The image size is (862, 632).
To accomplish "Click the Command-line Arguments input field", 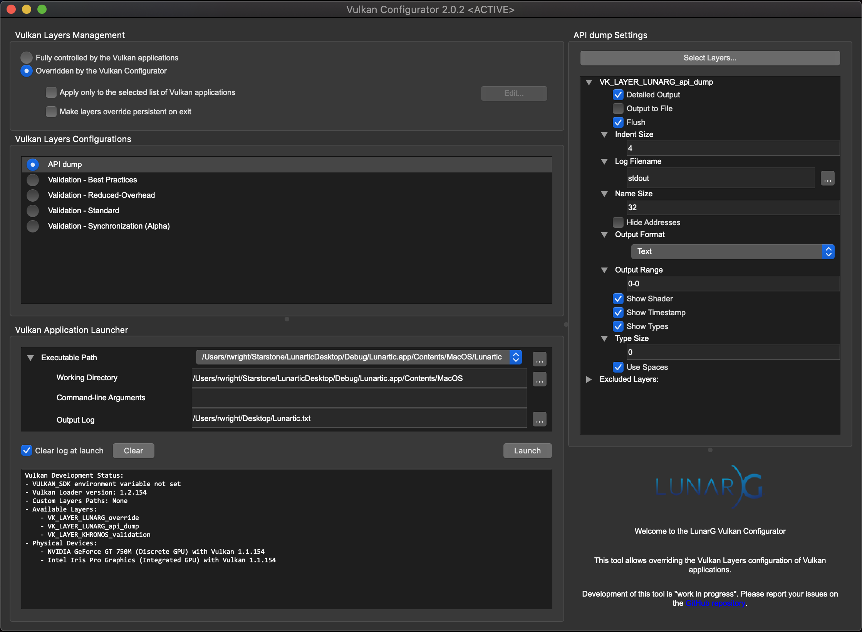I will point(359,398).
